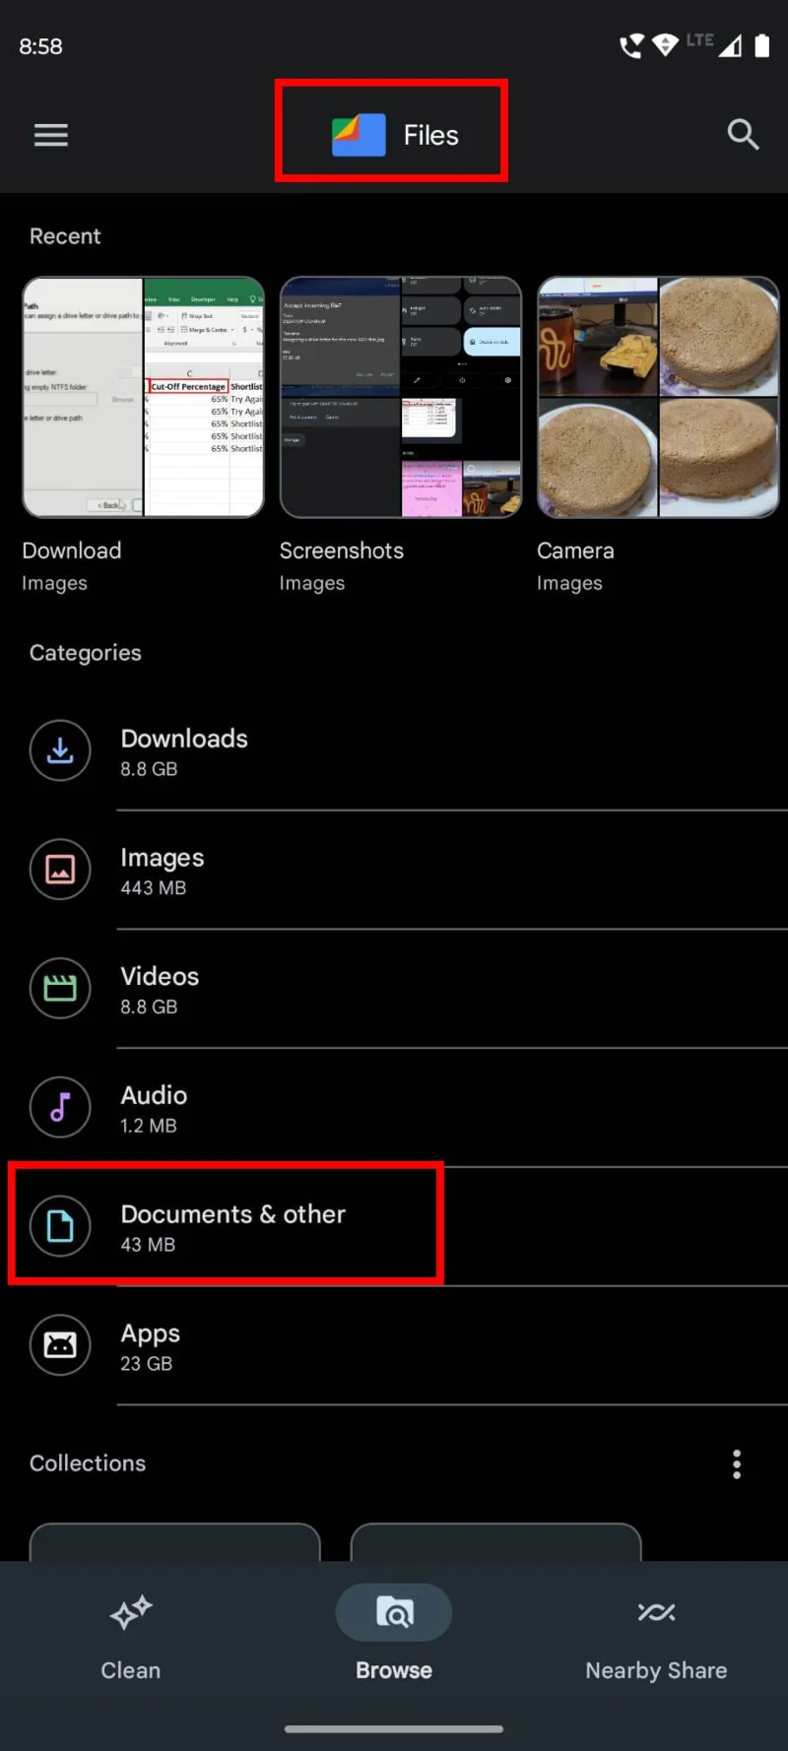This screenshot has height=1751, width=788.
Task: Tap the search magnifier icon
Action: (743, 134)
